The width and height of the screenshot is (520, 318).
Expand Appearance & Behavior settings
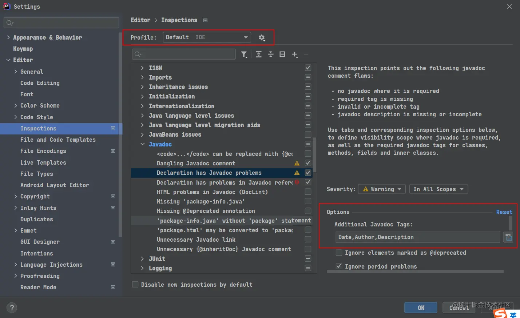point(8,37)
